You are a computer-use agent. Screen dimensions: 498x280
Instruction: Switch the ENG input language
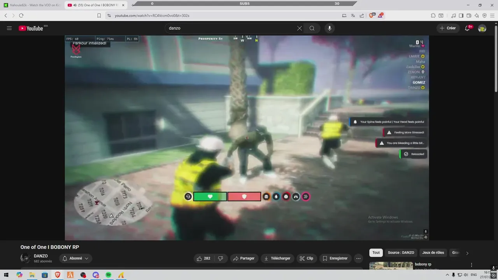[473, 275]
